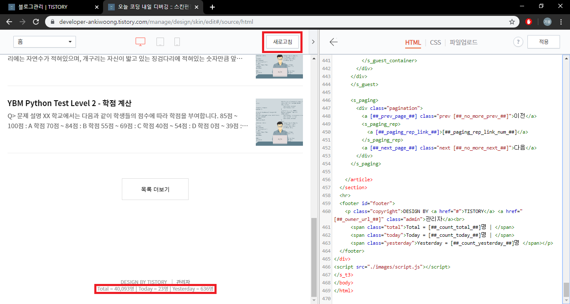Click the browser forward arrow

[23, 22]
